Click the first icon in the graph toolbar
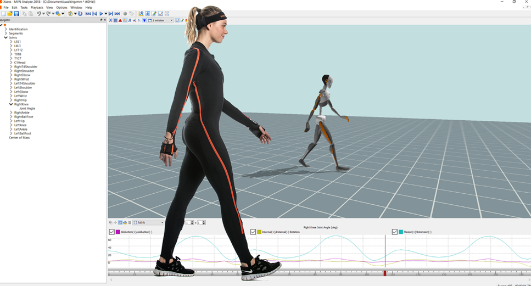531x286 pixels. (x=110, y=222)
